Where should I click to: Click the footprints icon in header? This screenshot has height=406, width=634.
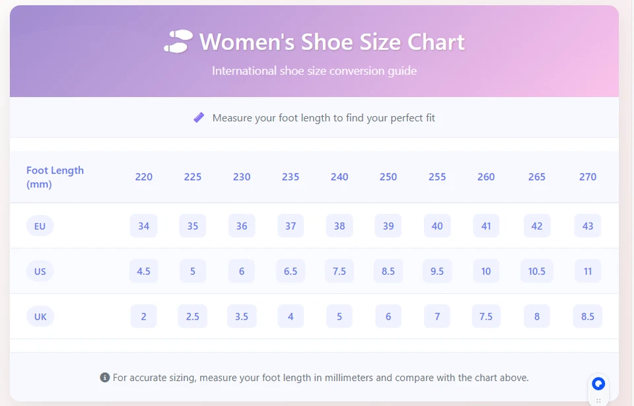[178, 42]
